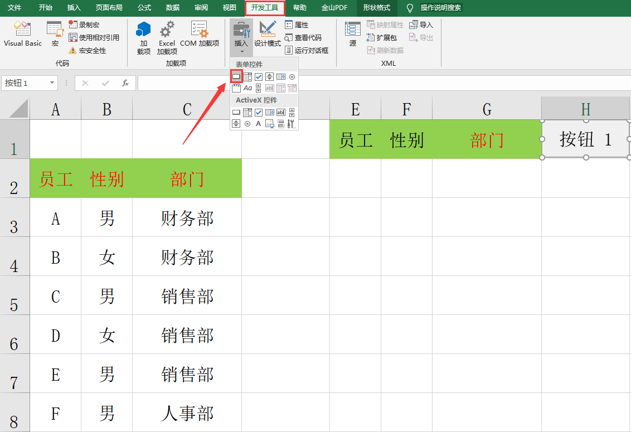The width and height of the screenshot is (631, 432).
Task: Select form control Check Box icon
Action: [258, 76]
